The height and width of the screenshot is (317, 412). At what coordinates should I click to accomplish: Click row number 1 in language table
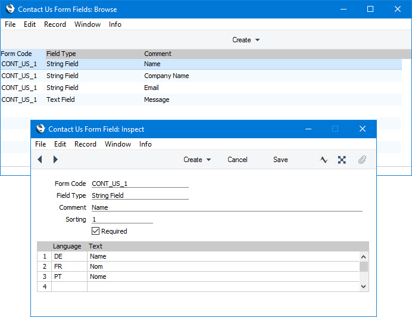[45, 256]
